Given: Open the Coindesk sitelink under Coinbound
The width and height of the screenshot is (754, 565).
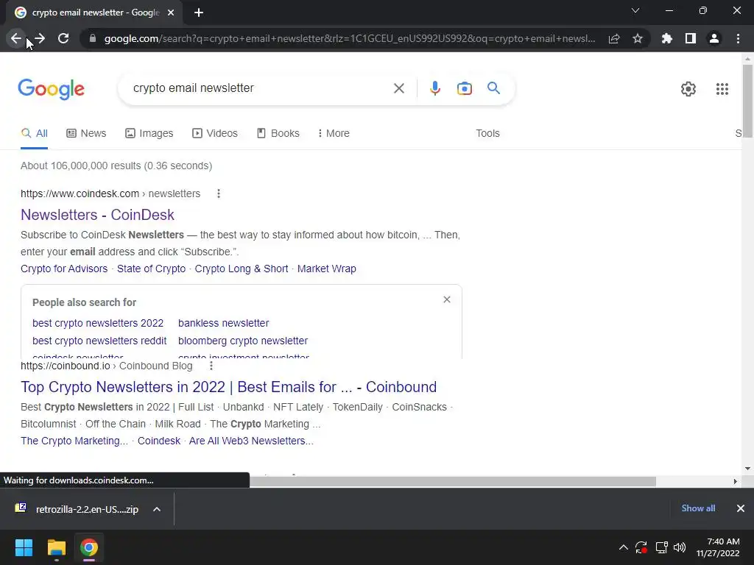Looking at the screenshot, I should coord(159,441).
